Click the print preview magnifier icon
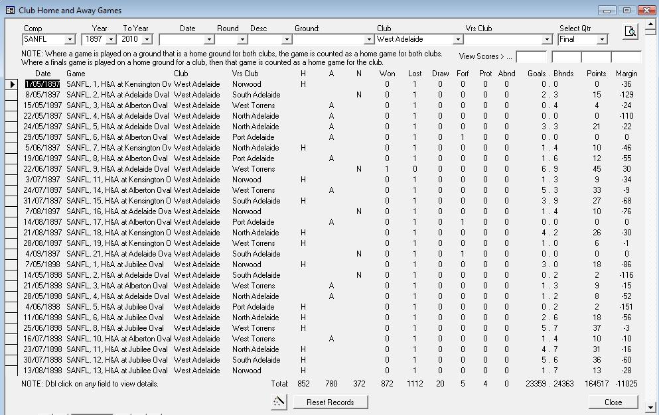The width and height of the screenshot is (659, 415). click(x=630, y=31)
